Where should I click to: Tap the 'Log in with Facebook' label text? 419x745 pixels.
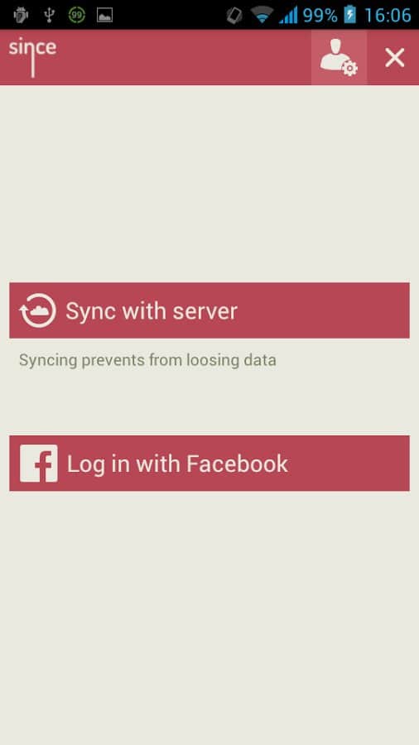click(x=177, y=464)
